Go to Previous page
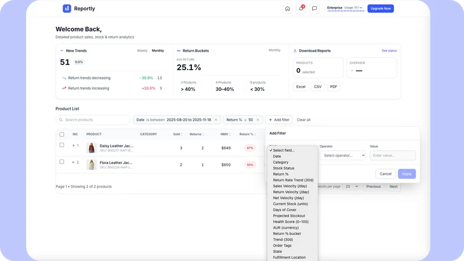Screen dimensions: 464x261 click(374, 186)
